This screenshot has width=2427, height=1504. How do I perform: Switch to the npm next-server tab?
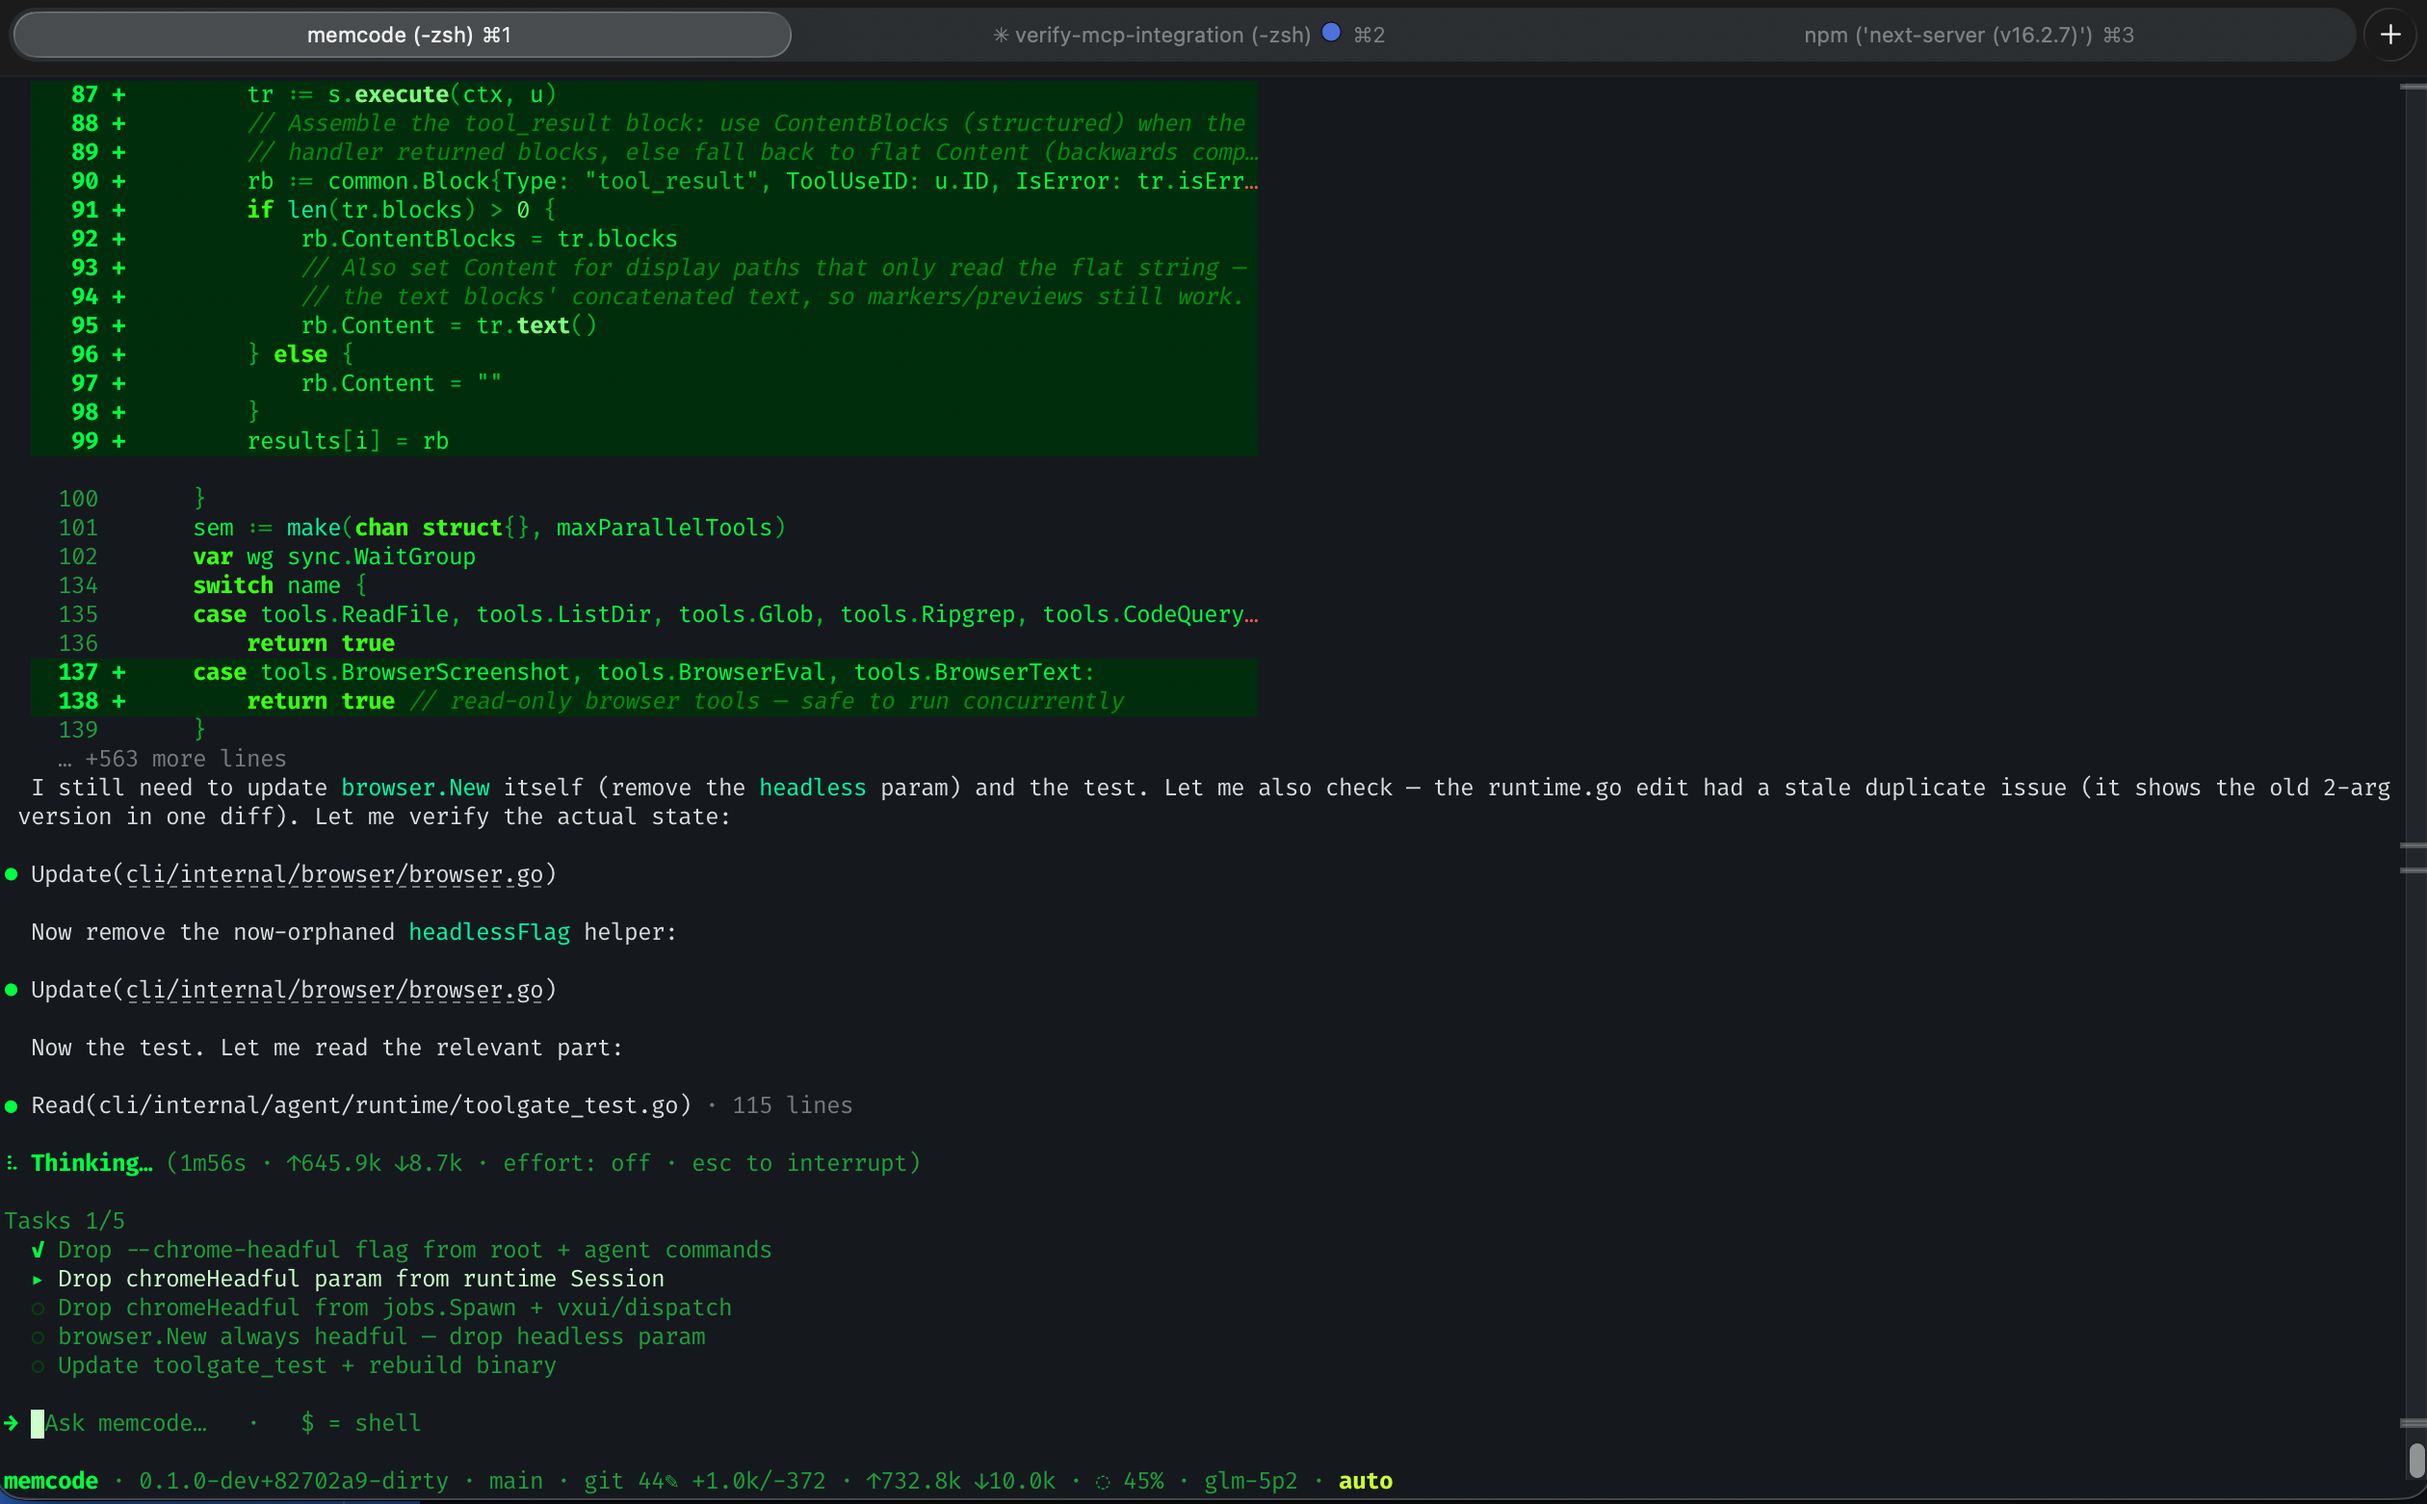(x=1969, y=35)
